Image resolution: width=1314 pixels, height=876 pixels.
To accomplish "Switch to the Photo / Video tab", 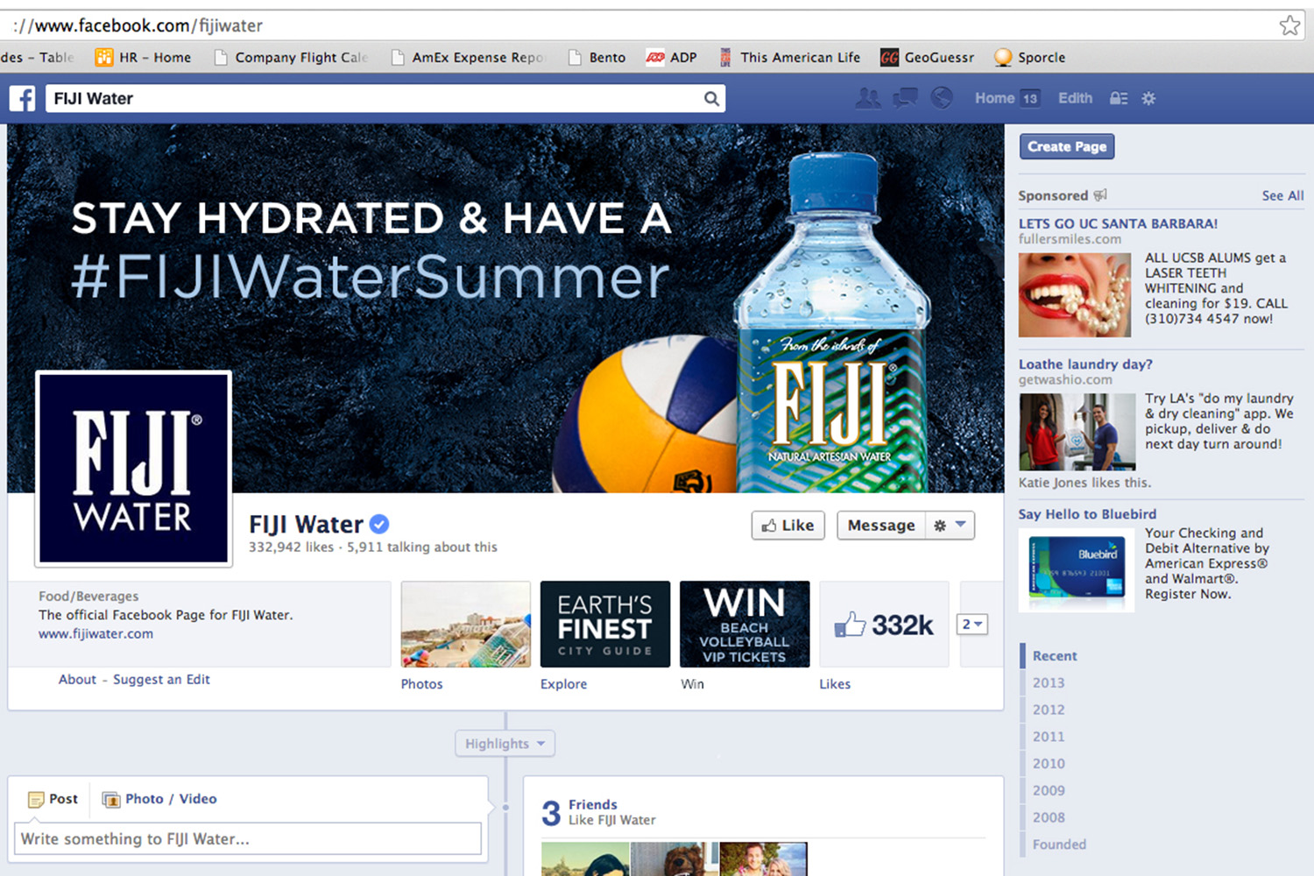I will click(x=159, y=799).
